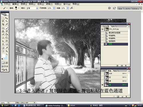Toggle visibility box of RGB channel
Screen dimensions: 143x107
pos(102,74)
